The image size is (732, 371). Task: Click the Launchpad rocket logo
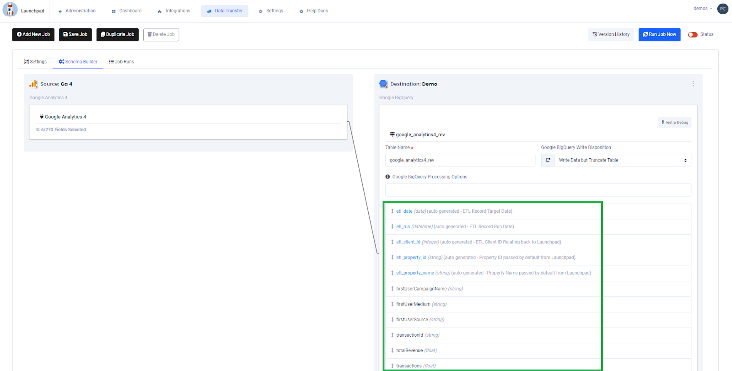(x=10, y=10)
